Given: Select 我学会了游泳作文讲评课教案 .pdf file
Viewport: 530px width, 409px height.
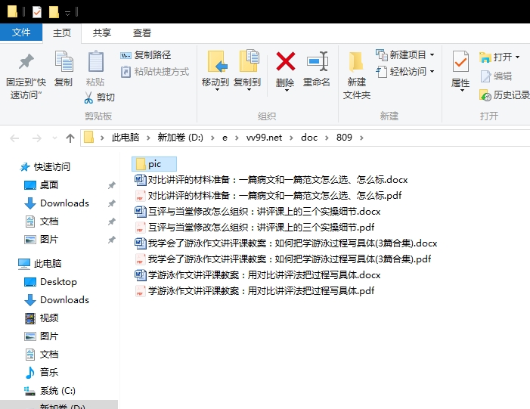Looking at the screenshot, I should [x=283, y=259].
